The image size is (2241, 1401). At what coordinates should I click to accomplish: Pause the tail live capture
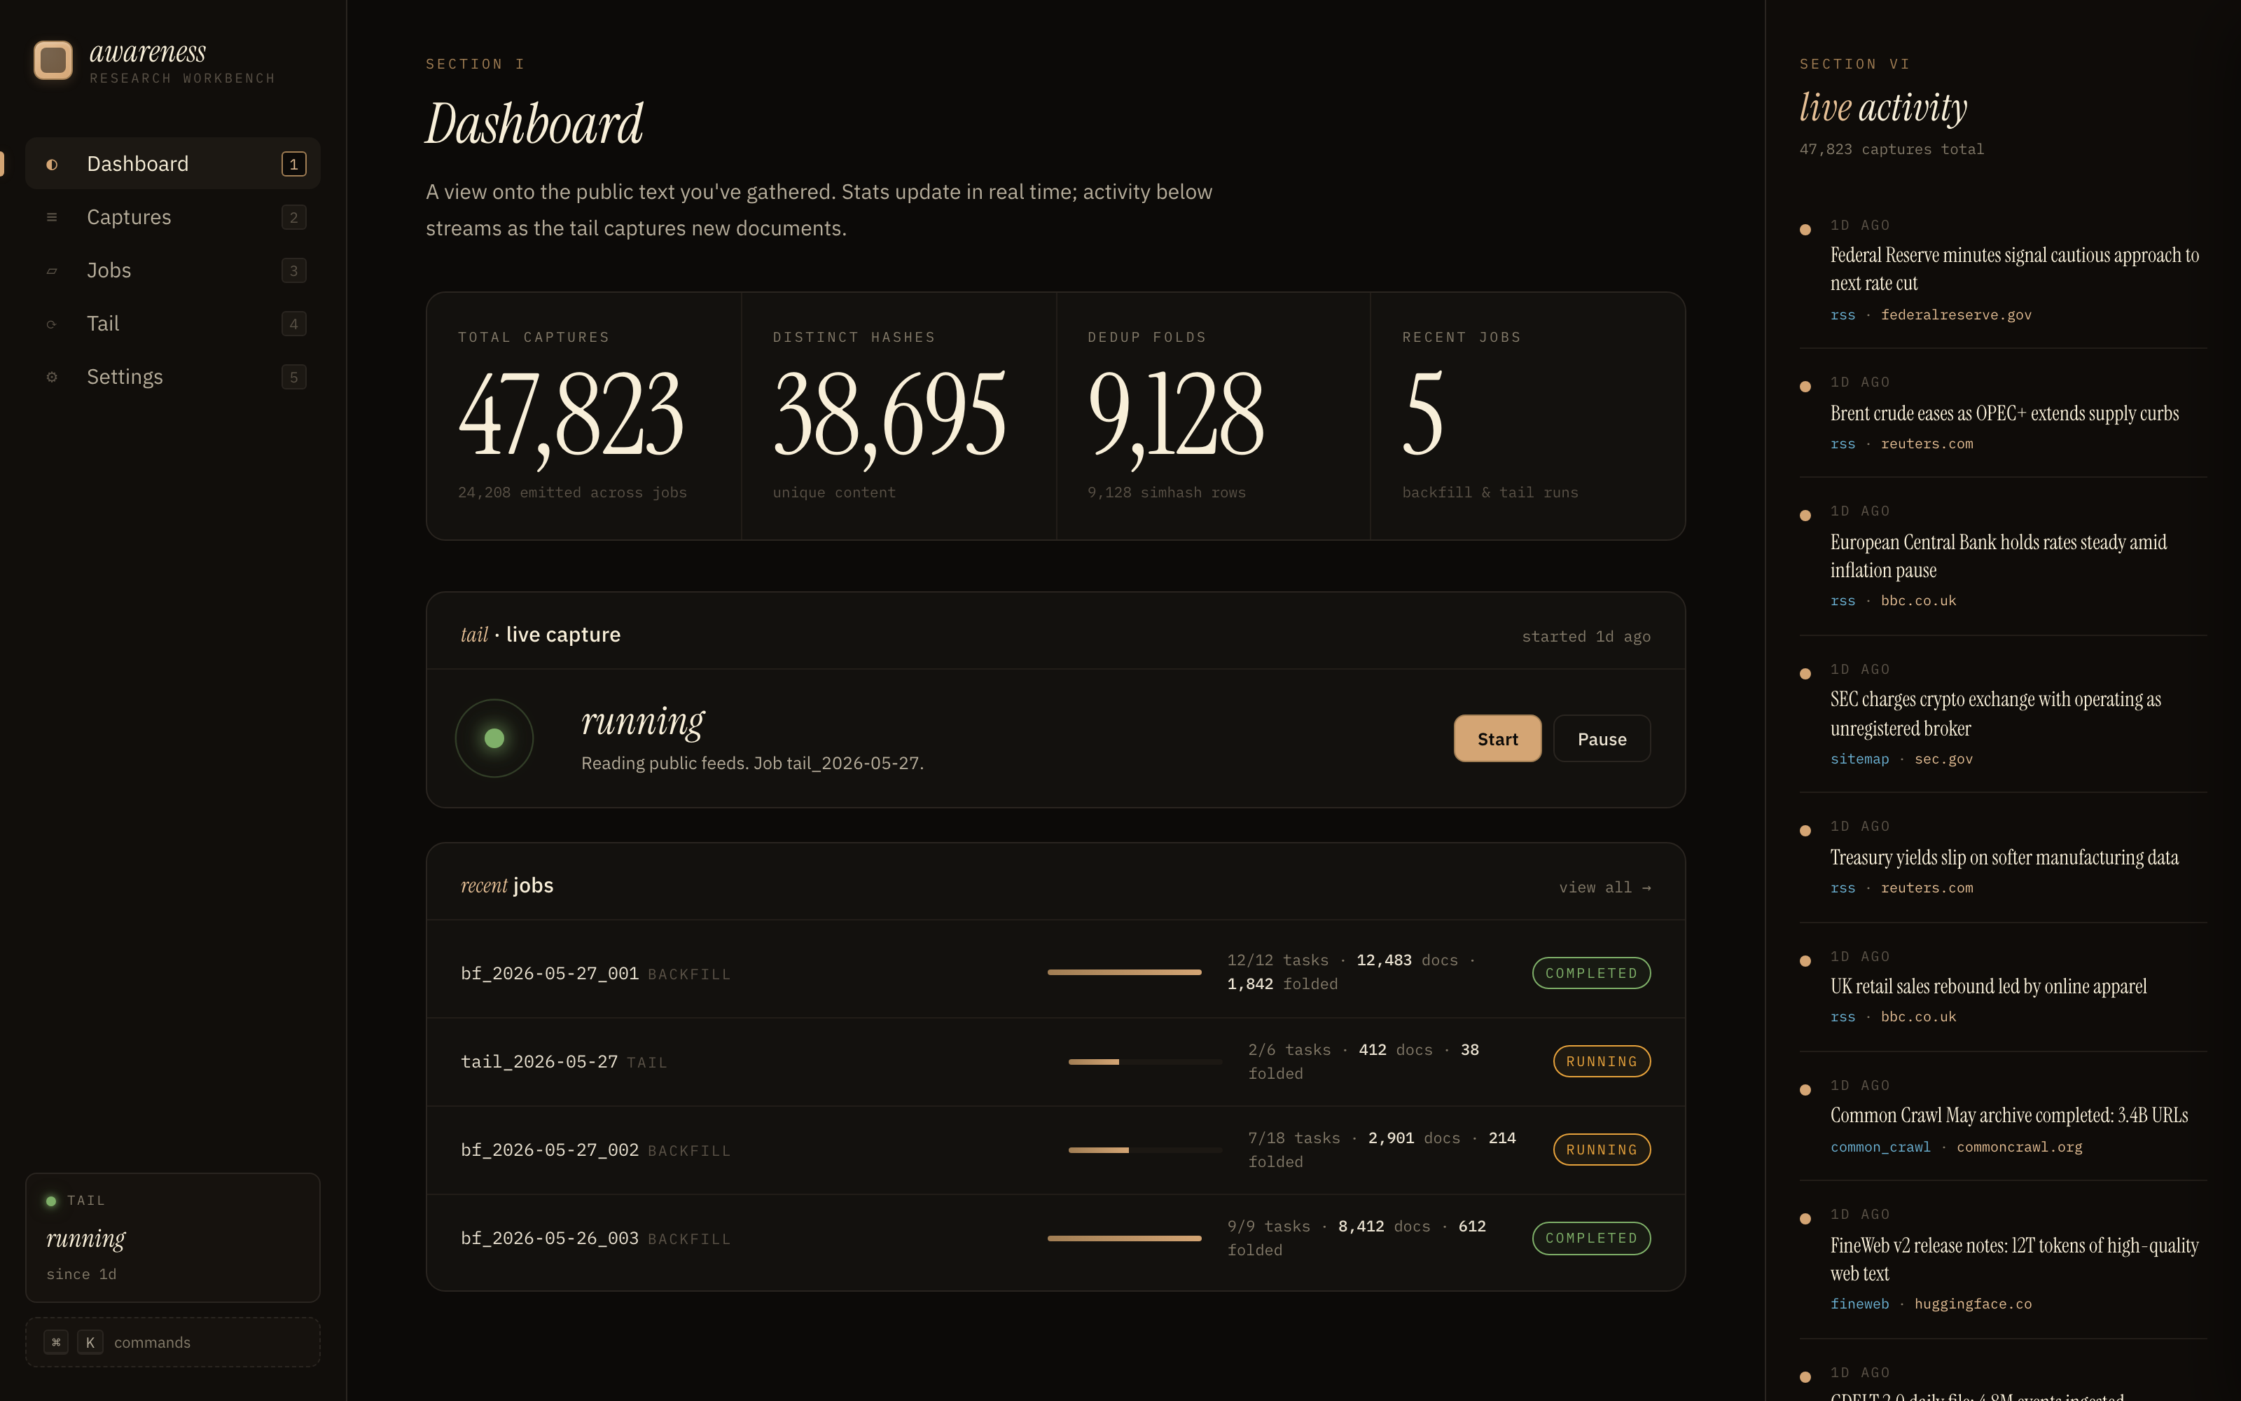pyautogui.click(x=1601, y=738)
